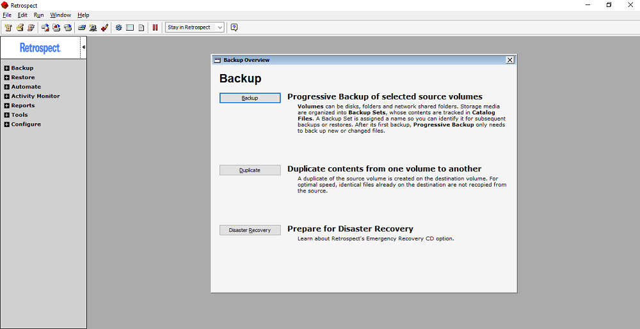Open the Stay in Retrospect dropdown
The height and width of the screenshot is (329, 640).
195,27
